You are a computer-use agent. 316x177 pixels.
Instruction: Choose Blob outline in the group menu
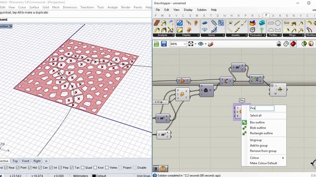(258, 128)
